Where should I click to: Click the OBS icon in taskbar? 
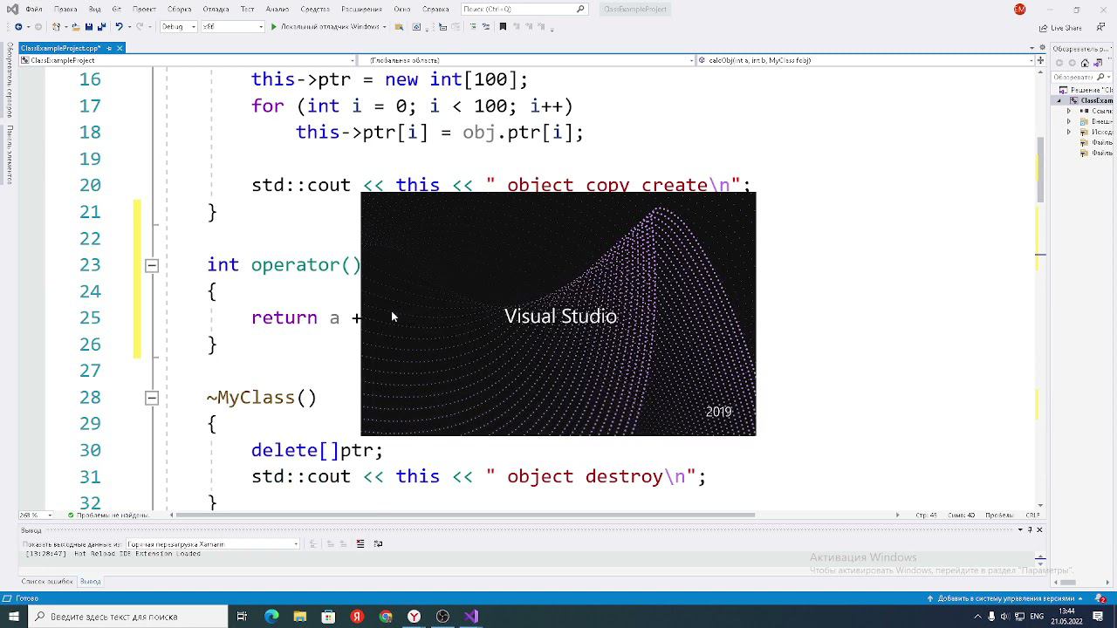point(442,617)
